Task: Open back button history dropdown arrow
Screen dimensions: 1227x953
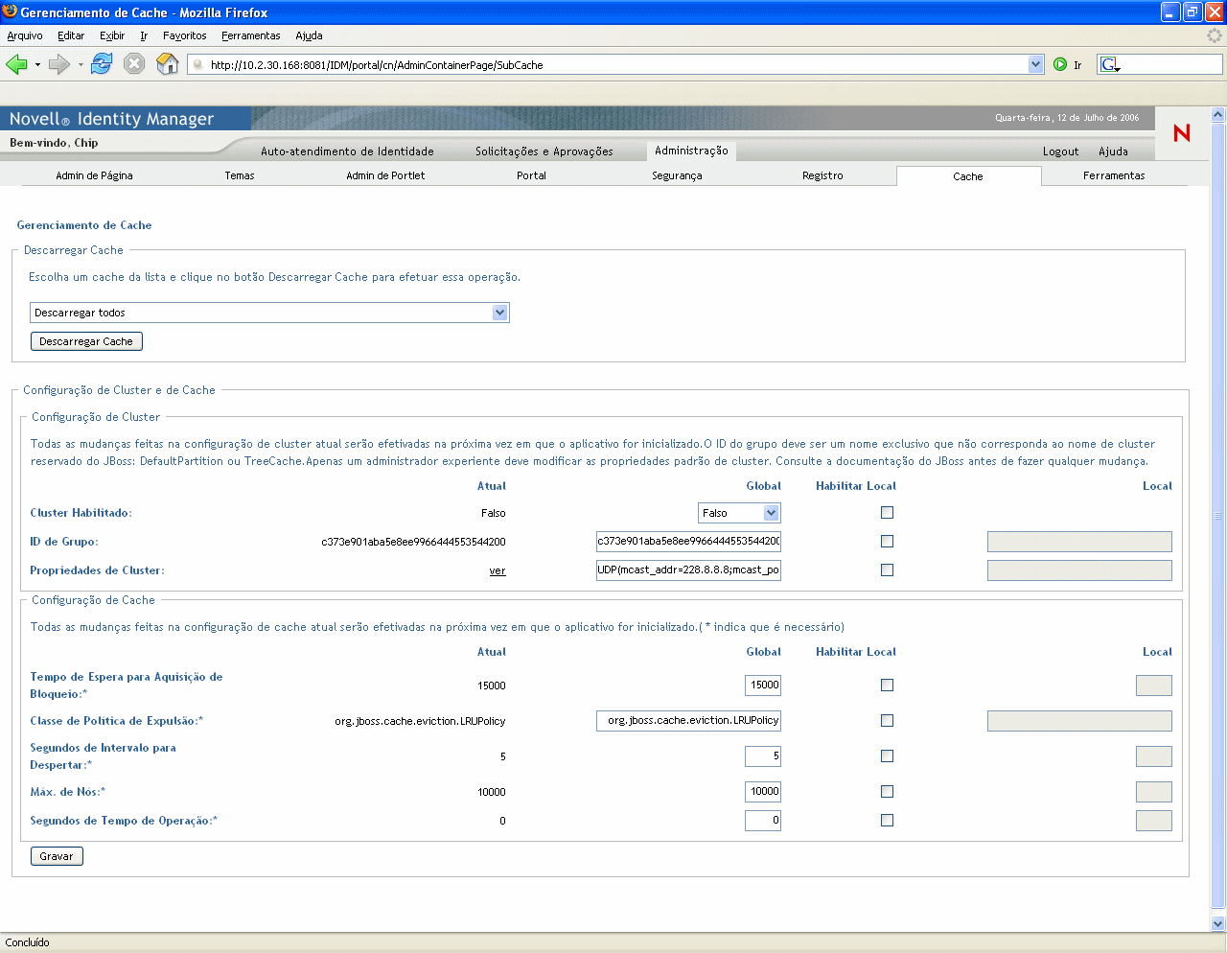Action: (x=37, y=65)
